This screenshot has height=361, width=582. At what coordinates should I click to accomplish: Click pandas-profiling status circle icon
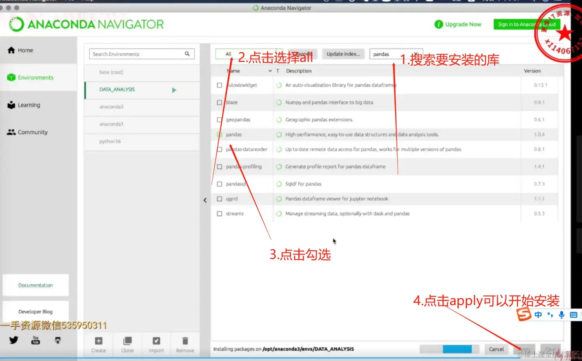tap(279, 167)
